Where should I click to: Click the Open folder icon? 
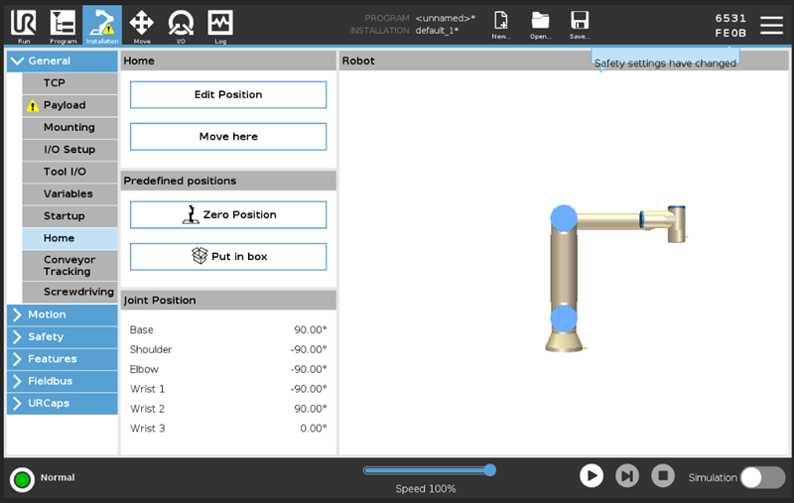[540, 23]
